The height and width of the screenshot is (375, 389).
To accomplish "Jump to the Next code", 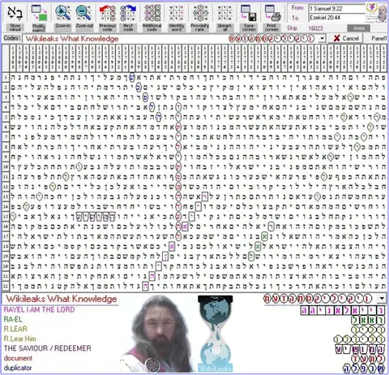I will coord(128,17).
